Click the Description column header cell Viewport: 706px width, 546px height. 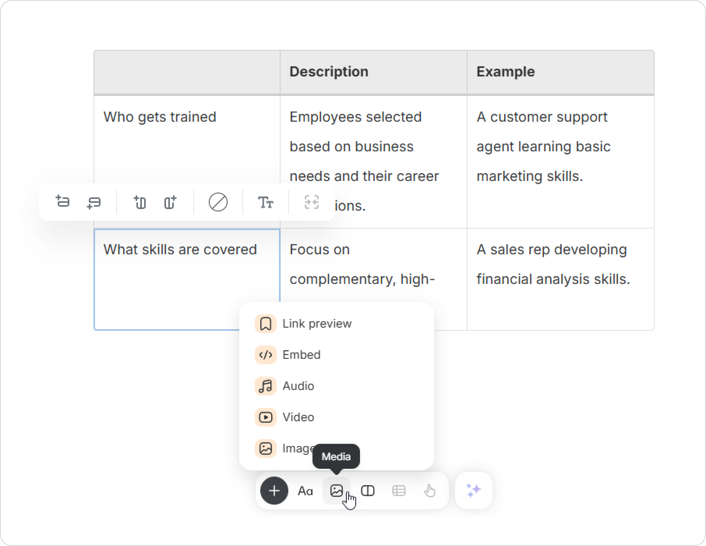[373, 72]
